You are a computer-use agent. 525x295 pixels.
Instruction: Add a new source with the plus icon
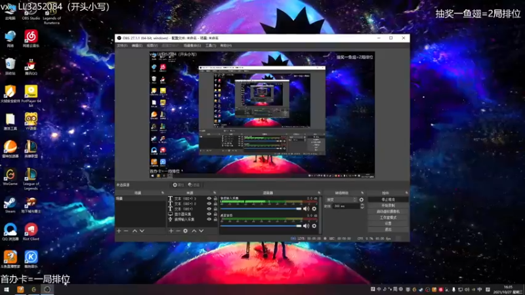pyautogui.click(x=171, y=231)
